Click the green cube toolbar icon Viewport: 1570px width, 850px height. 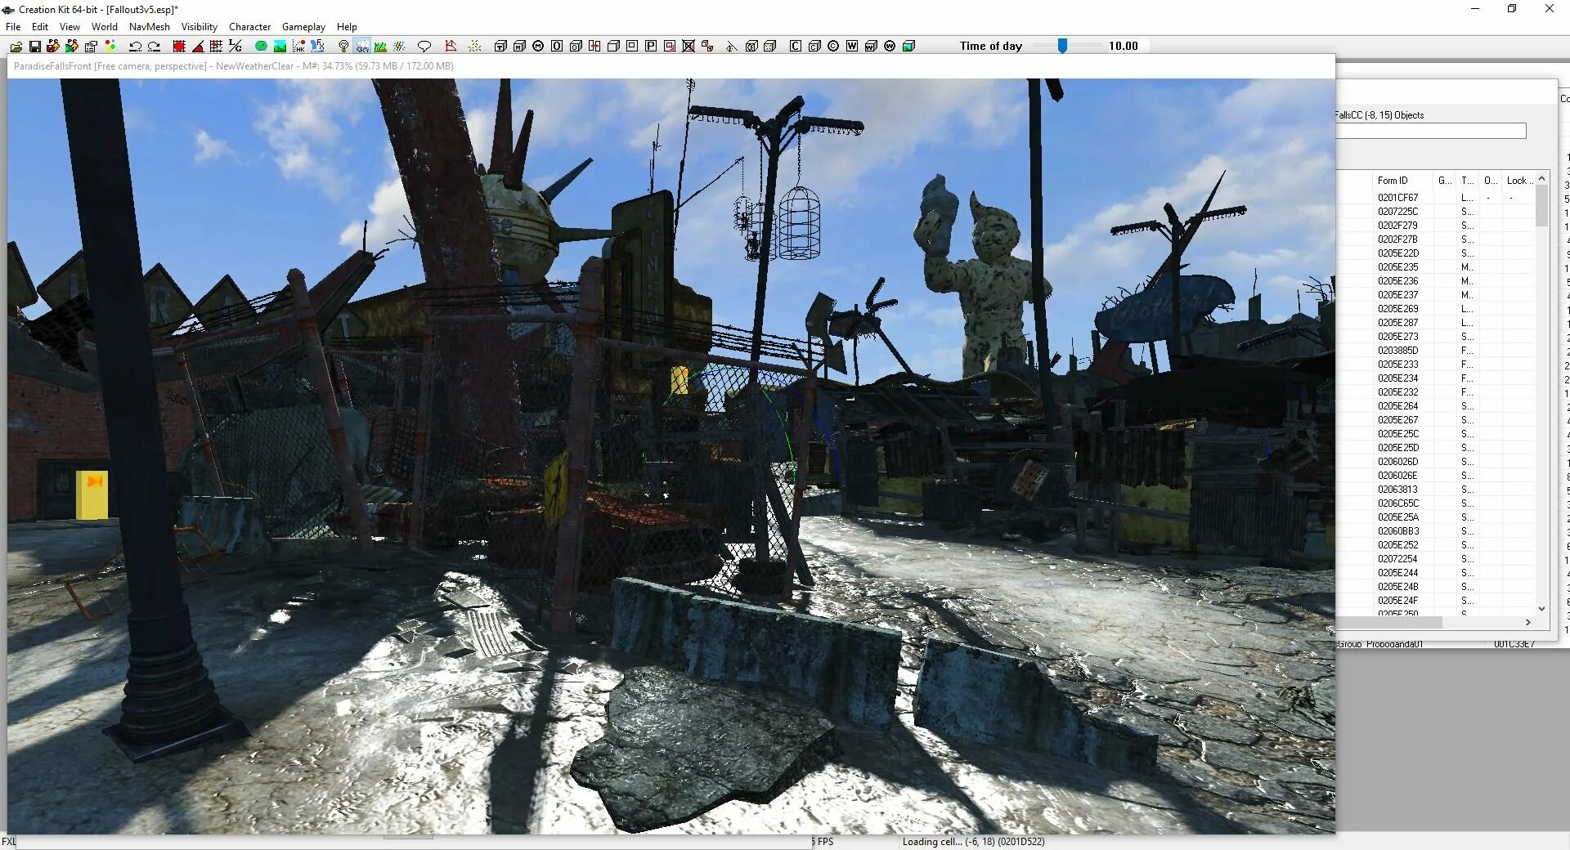point(908,47)
